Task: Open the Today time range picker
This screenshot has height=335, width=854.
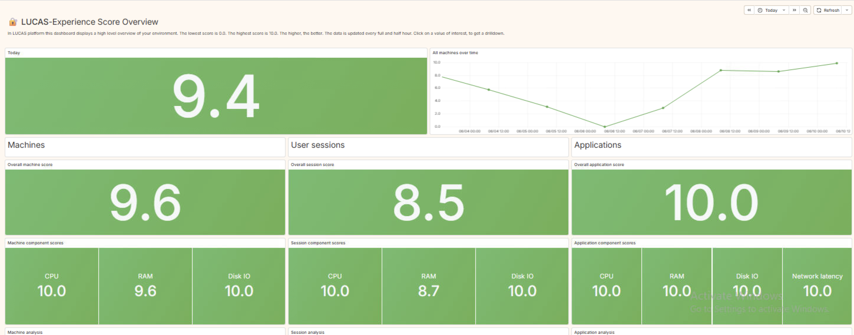Action: [772, 10]
